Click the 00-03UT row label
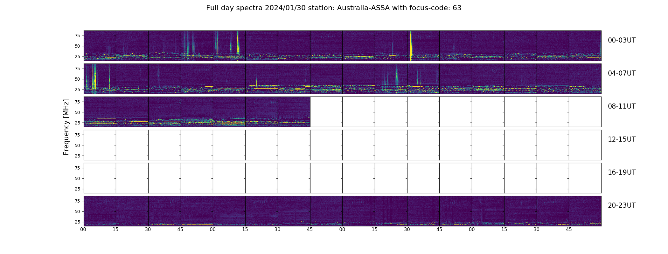Viewport: 668px width, 254px height. click(x=622, y=40)
